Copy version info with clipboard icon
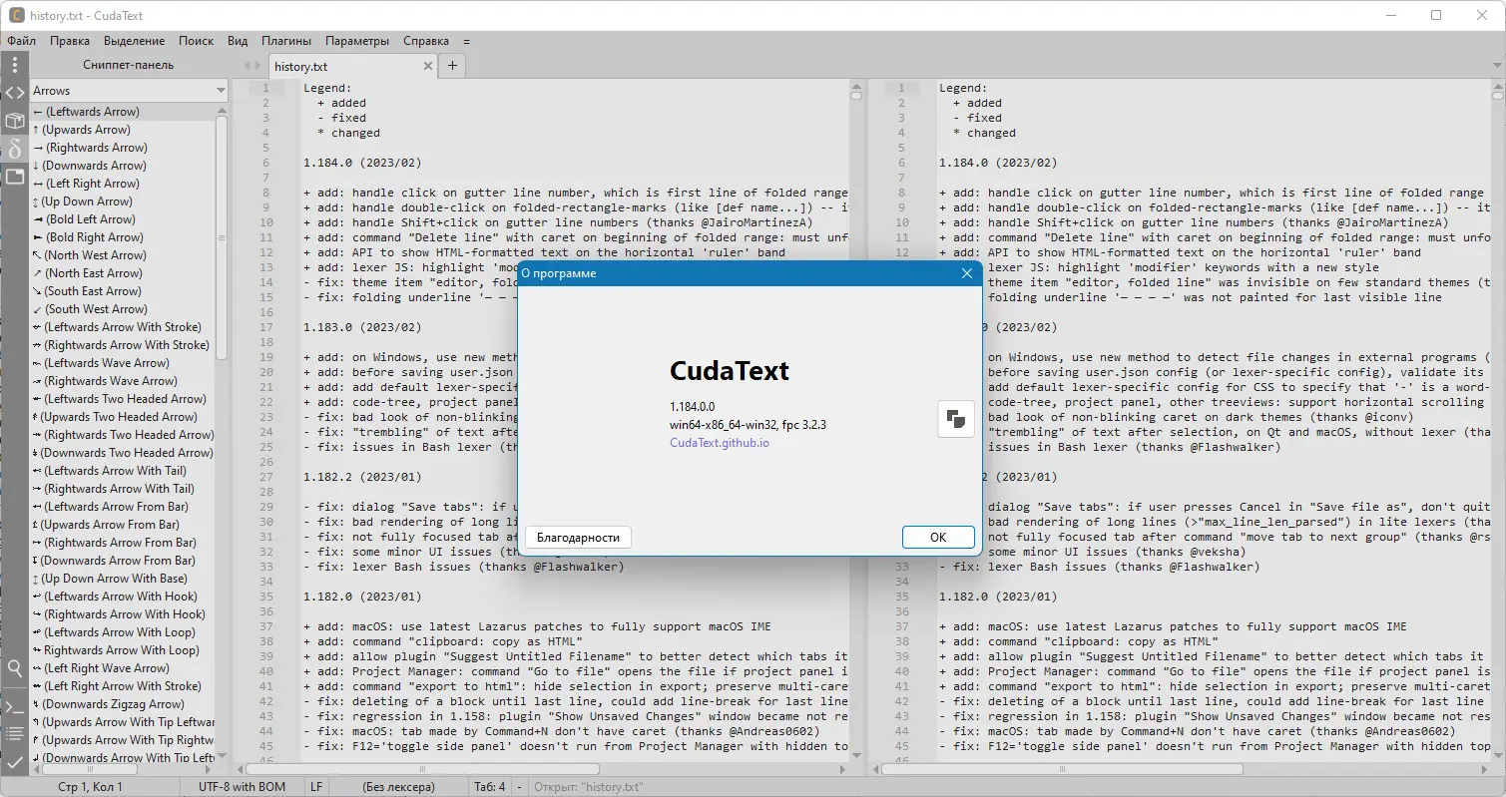The height and width of the screenshot is (797, 1506). [956, 419]
